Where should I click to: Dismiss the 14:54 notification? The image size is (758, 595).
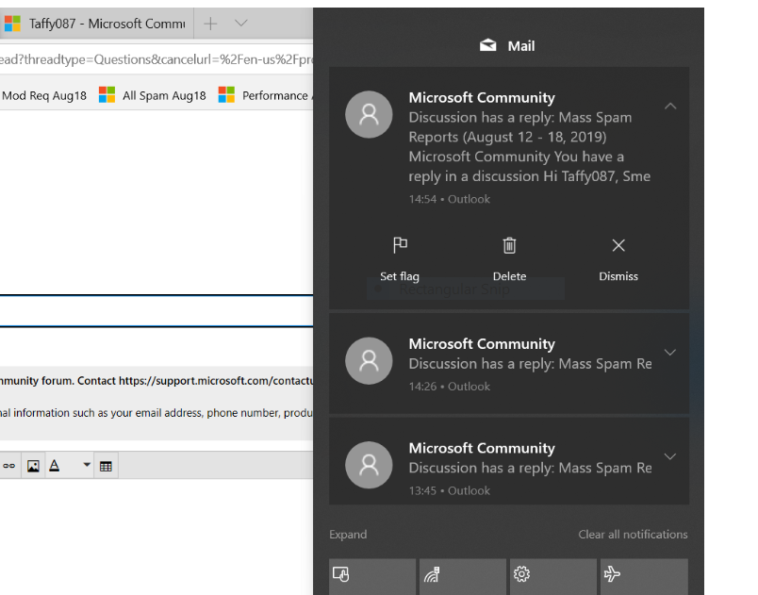(x=618, y=259)
